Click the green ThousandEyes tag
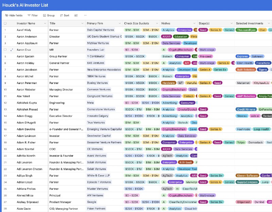272x212 pixels. coord(246,30)
